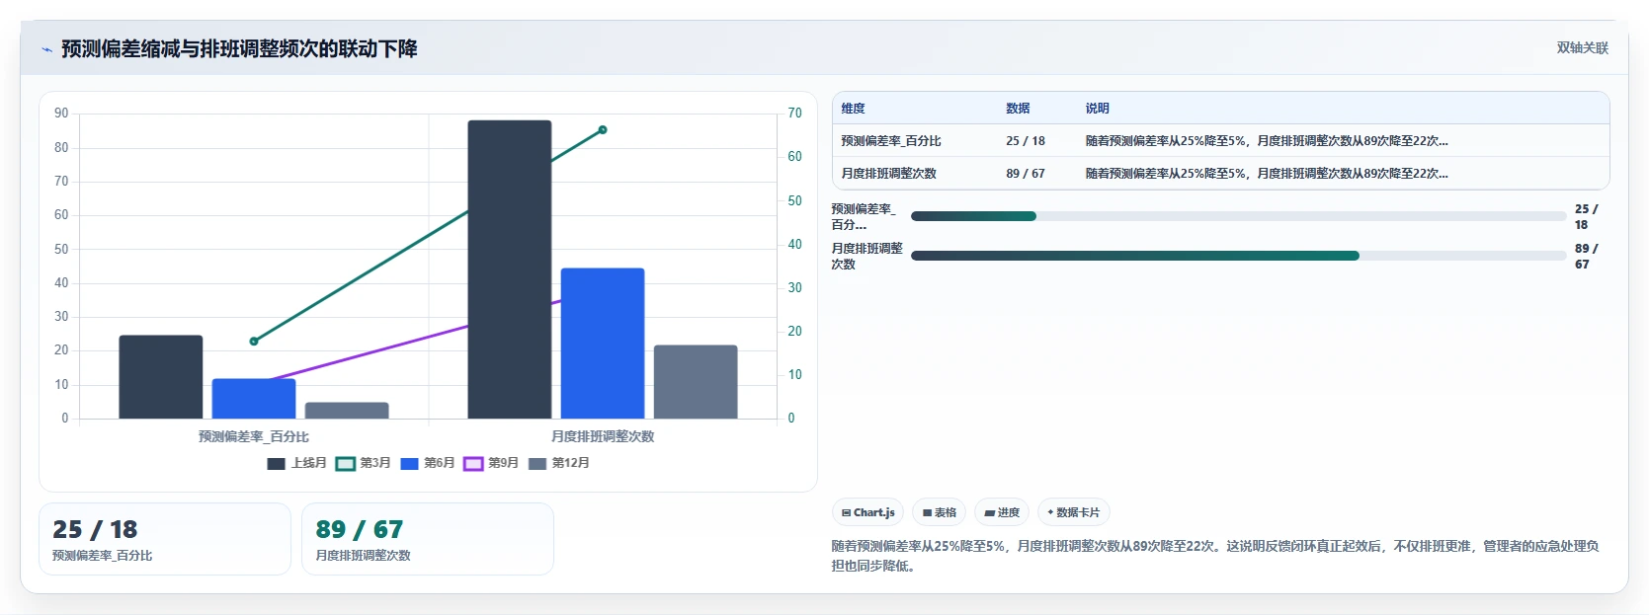Toggle the 第12月 legend series
This screenshot has width=1649, height=615.
[559, 463]
